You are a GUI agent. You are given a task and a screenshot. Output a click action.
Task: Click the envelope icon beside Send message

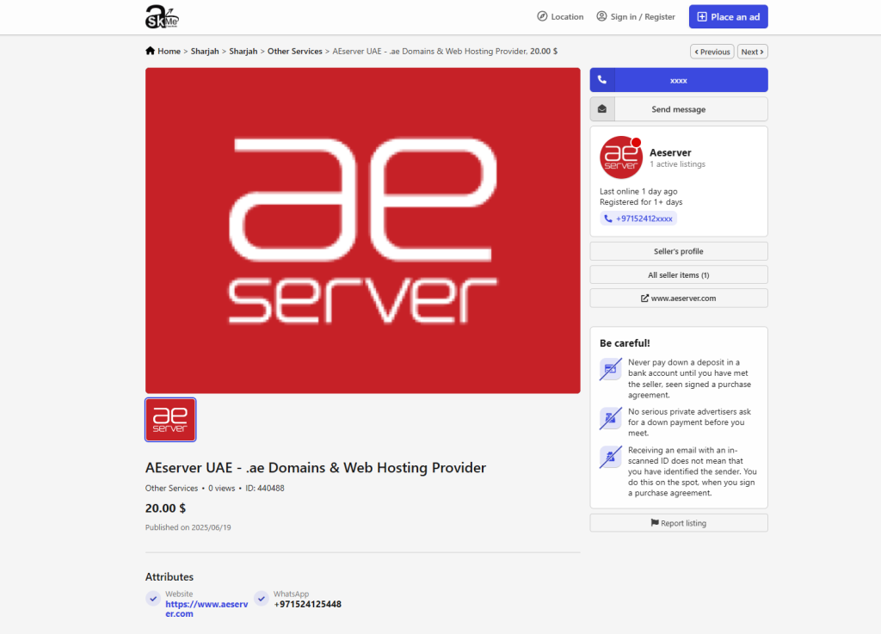[602, 109]
